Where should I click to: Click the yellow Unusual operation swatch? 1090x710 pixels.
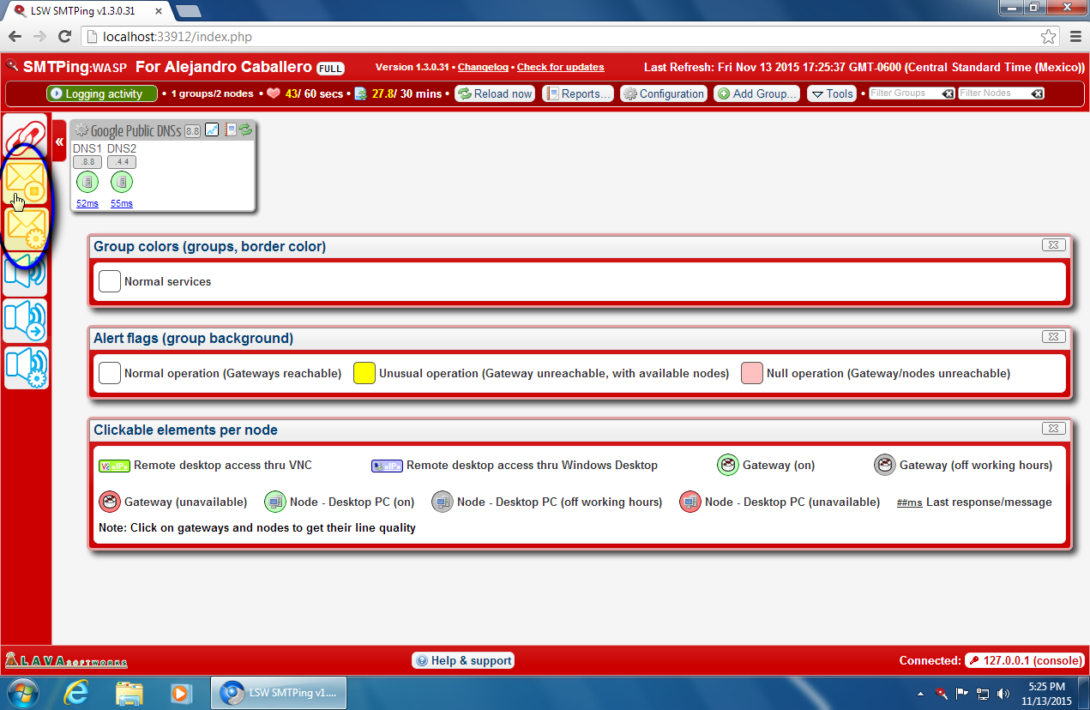coord(364,373)
